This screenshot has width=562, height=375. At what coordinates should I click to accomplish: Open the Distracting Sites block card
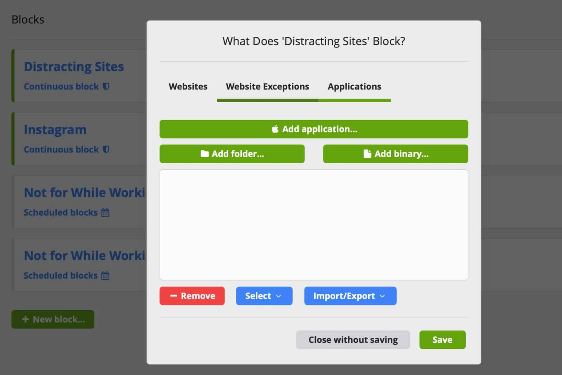pyautogui.click(x=74, y=66)
